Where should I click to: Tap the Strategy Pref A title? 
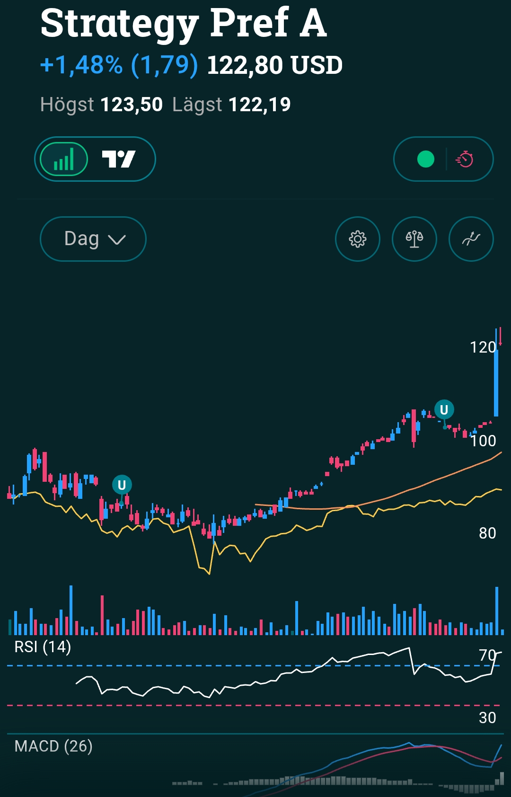pos(184,23)
